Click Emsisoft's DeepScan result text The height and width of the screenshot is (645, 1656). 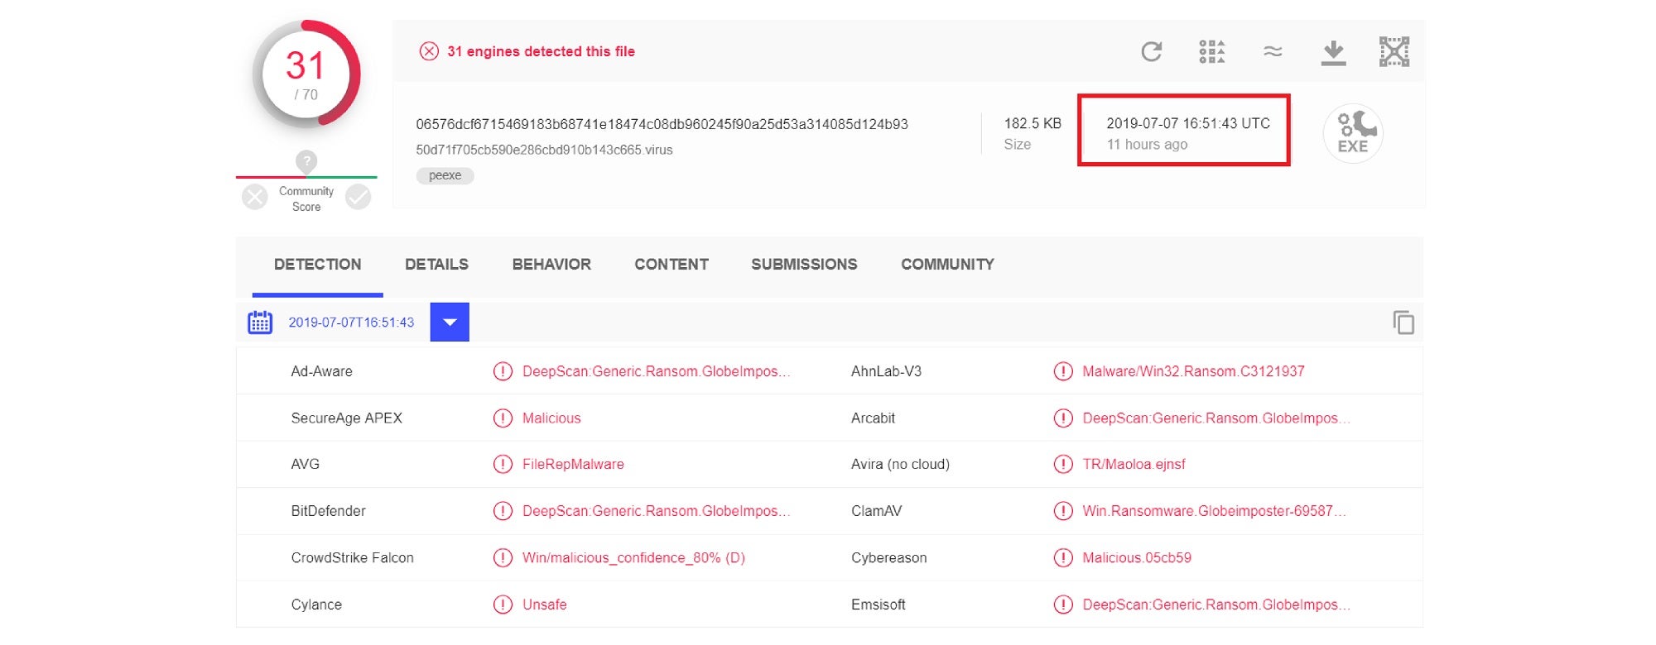pos(1216,604)
